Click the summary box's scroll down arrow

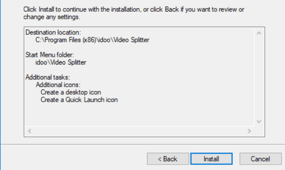click(259, 121)
